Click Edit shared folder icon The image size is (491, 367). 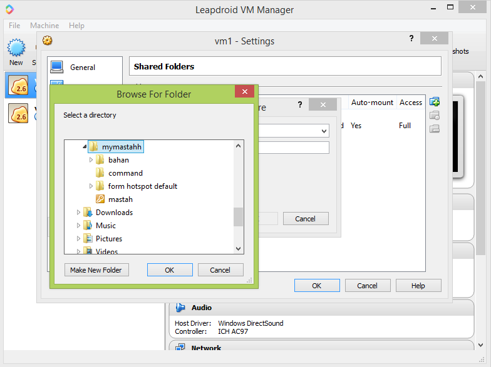coord(435,115)
